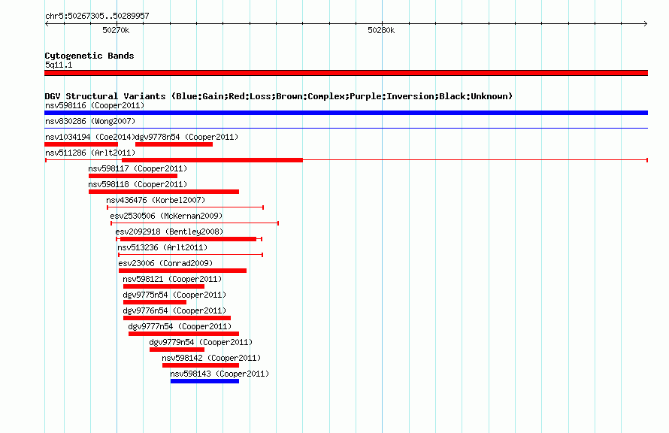669x433 pixels.
Task: Open the nsv830286 (Wong2007) label
Action: [x=90, y=121]
